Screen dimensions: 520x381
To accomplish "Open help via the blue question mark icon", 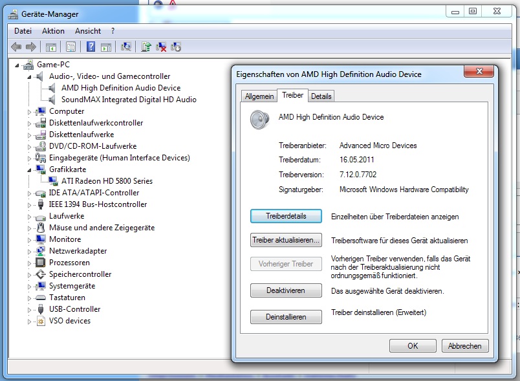I will click(91, 47).
